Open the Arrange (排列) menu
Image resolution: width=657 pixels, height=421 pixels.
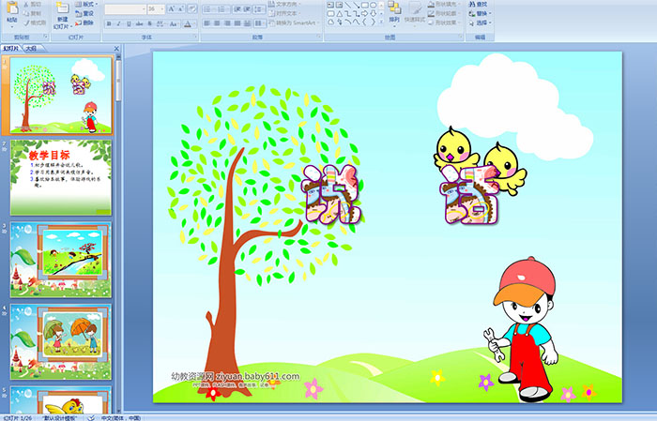pyautogui.click(x=394, y=12)
